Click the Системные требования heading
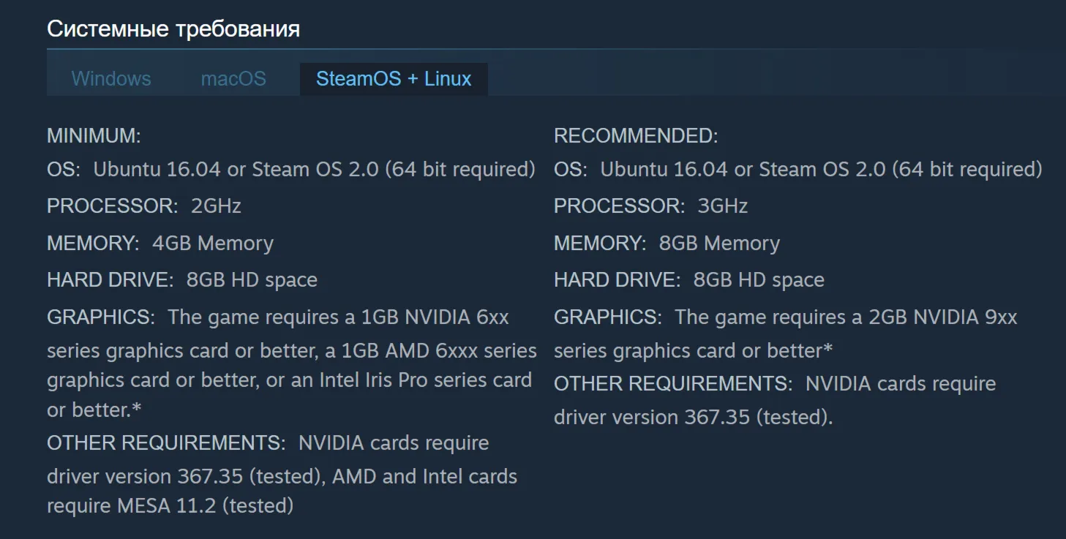 173,29
